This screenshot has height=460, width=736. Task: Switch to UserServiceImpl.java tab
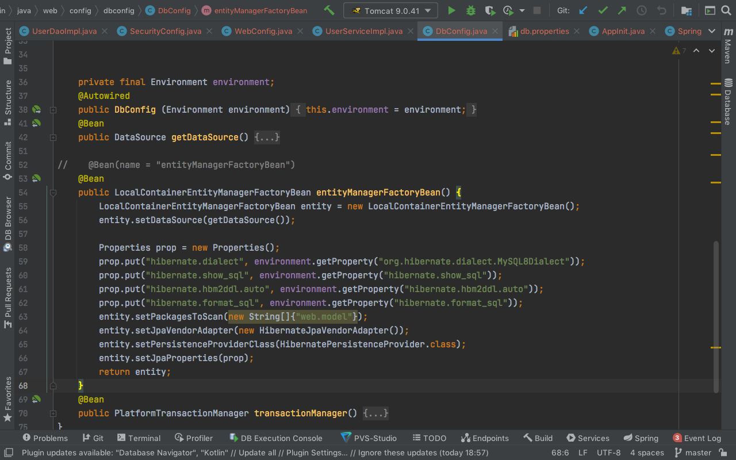(363, 31)
